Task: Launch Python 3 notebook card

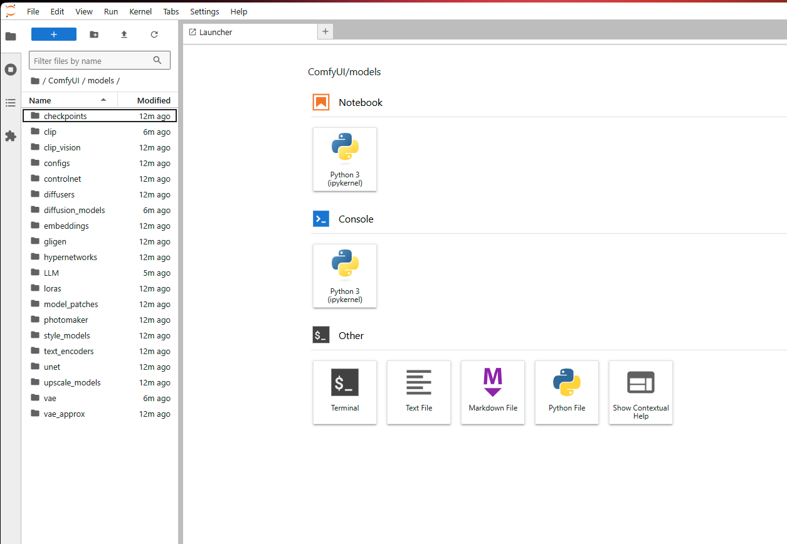Action: point(345,159)
